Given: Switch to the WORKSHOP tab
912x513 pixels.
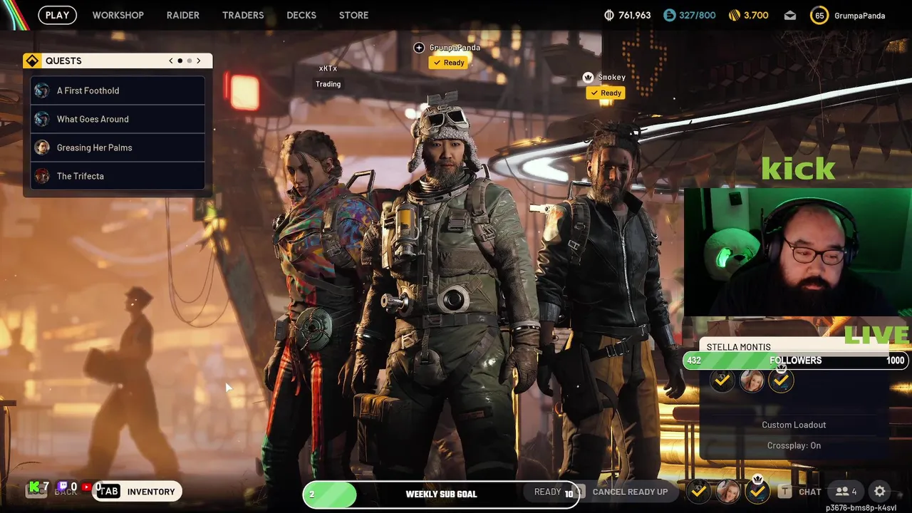Looking at the screenshot, I should point(118,15).
